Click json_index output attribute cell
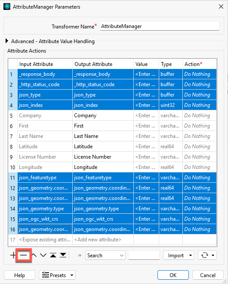Image resolution: width=228 pixels, height=284 pixels. click(x=103, y=105)
